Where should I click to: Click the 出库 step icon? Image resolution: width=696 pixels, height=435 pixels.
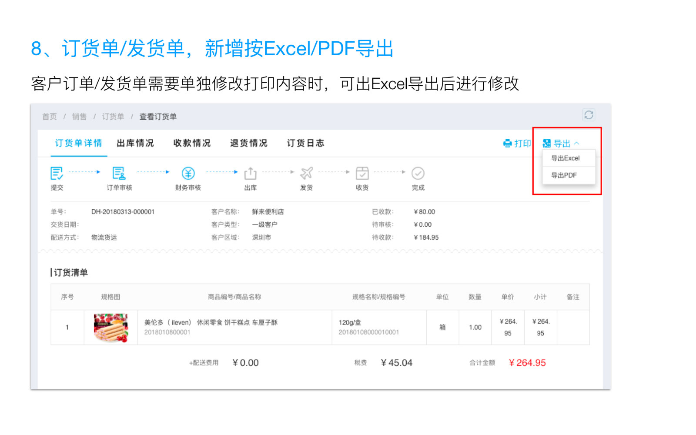tap(250, 173)
